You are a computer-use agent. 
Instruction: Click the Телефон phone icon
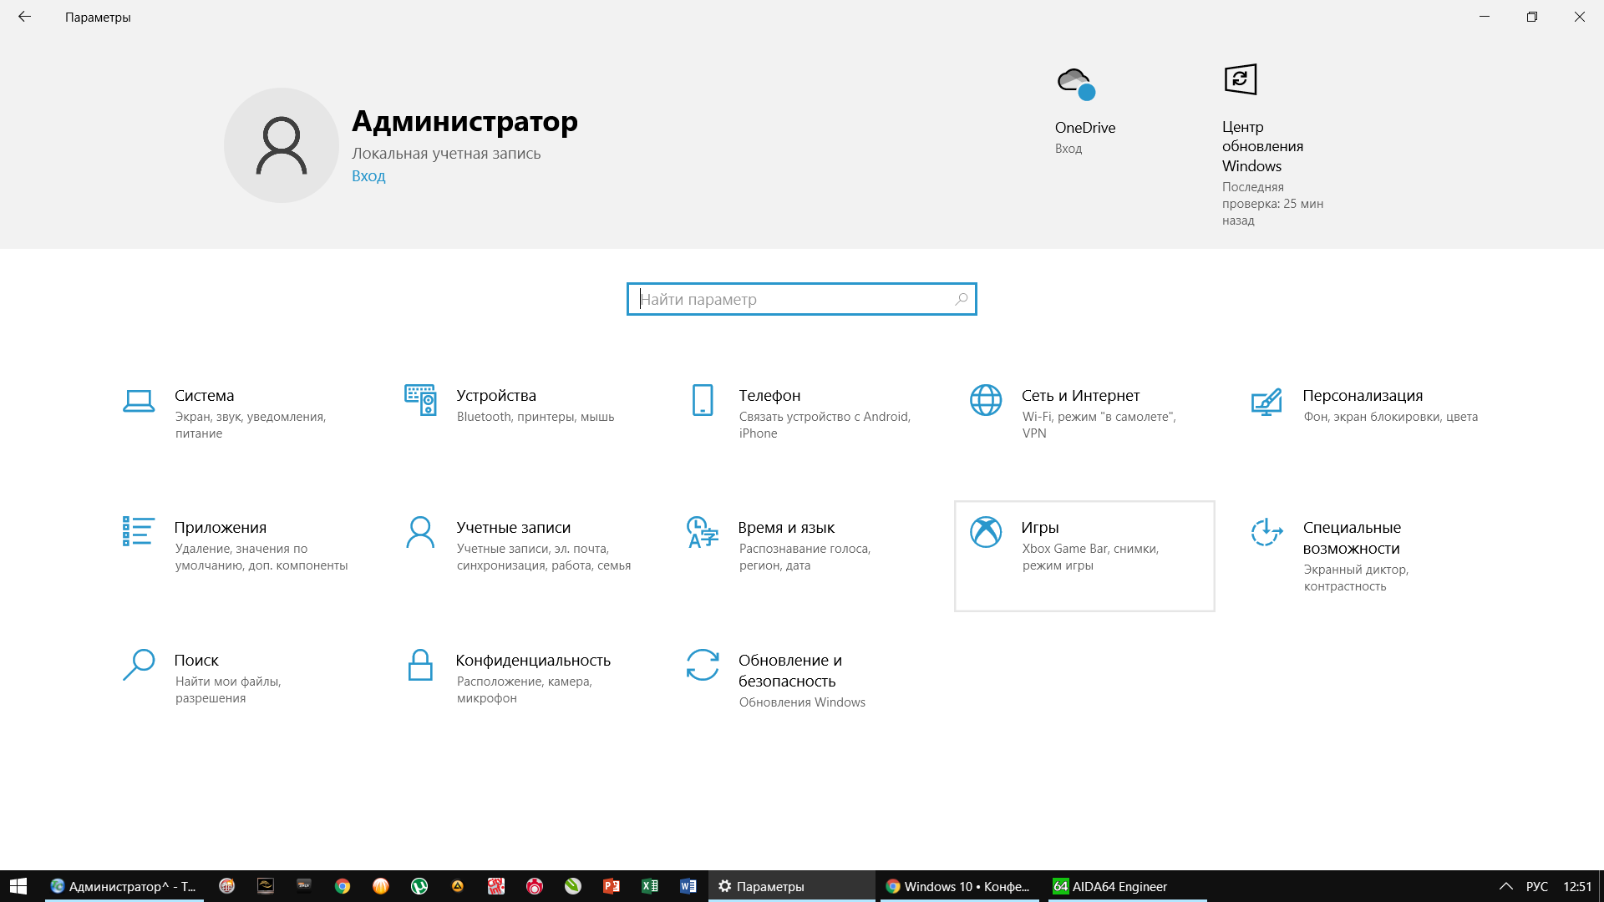703,400
